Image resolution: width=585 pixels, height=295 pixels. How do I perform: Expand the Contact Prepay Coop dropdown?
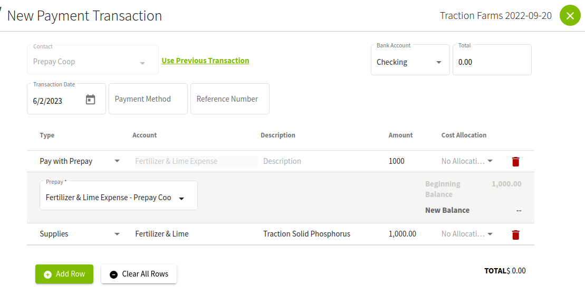pos(142,63)
